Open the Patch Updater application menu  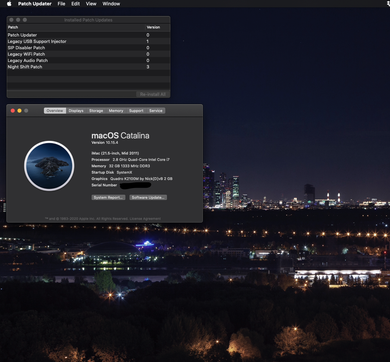35,4
